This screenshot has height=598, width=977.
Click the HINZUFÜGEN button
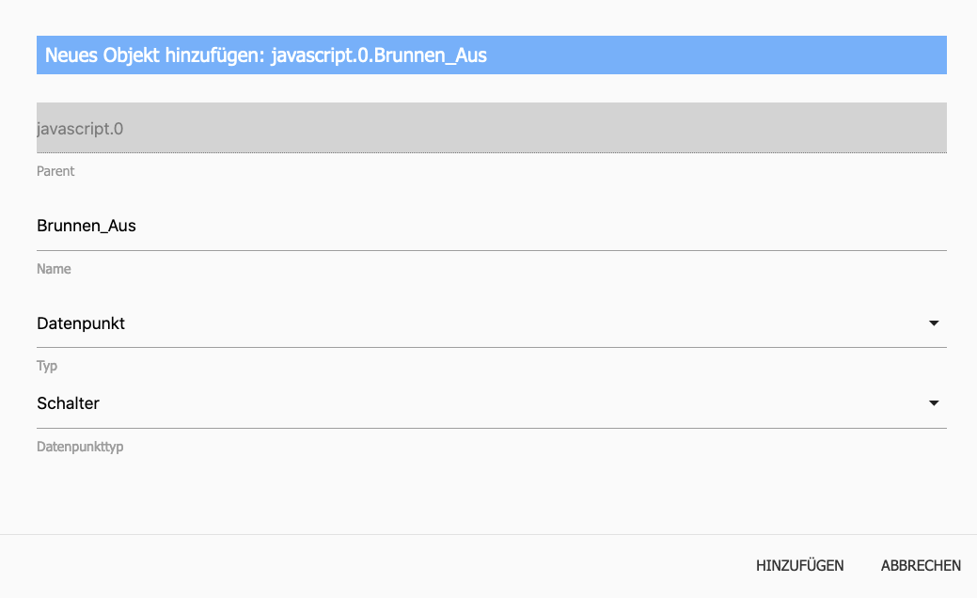tap(799, 566)
